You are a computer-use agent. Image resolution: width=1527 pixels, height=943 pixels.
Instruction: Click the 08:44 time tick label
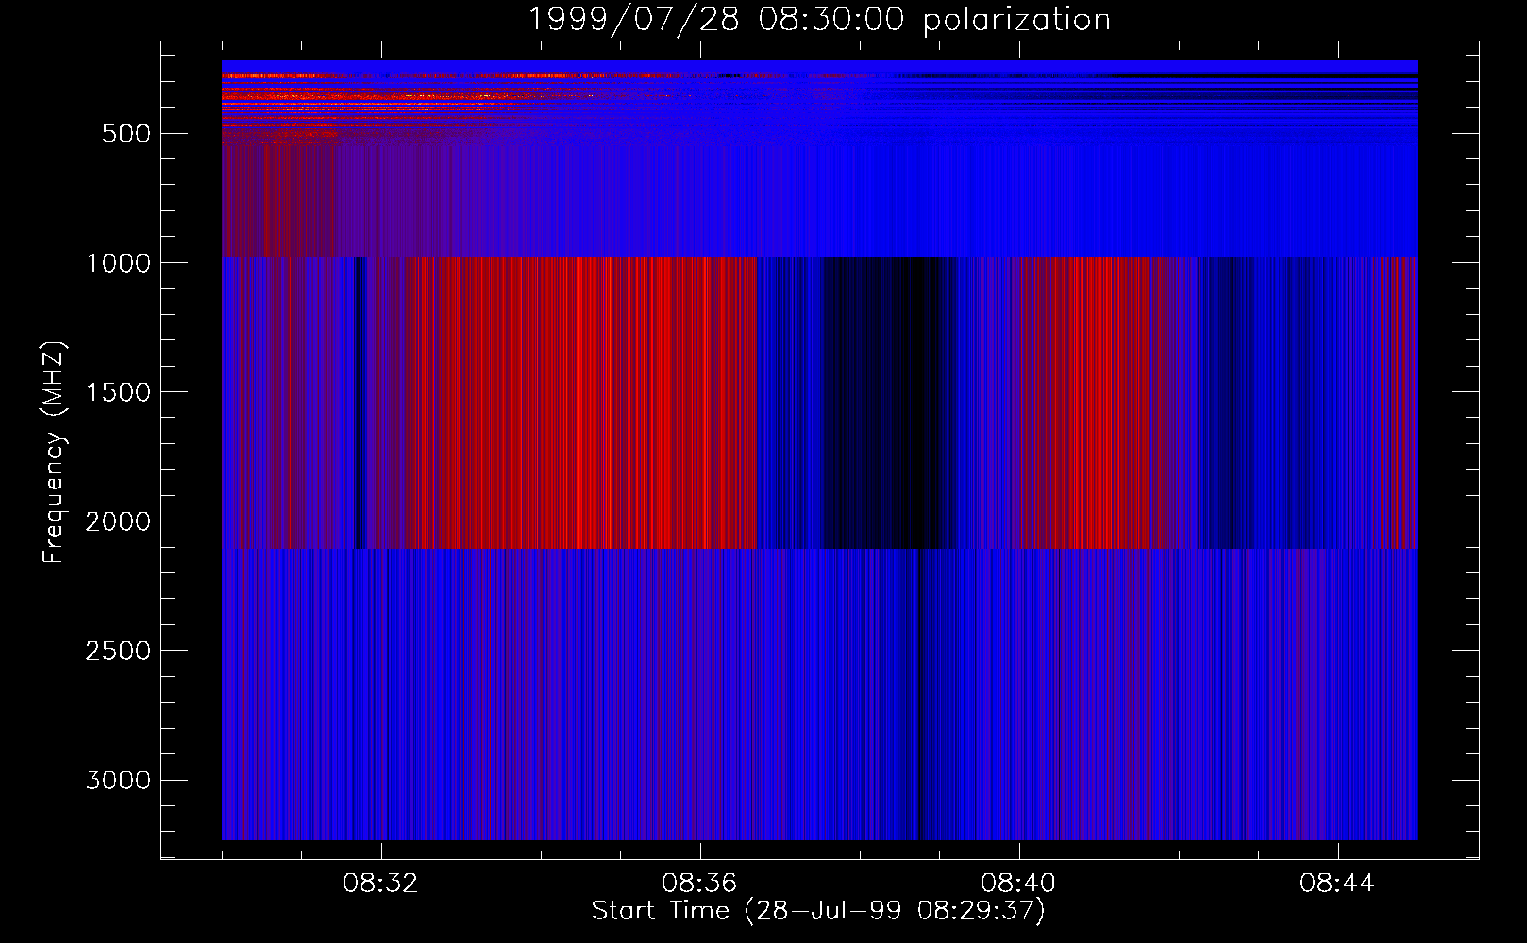(x=1337, y=884)
